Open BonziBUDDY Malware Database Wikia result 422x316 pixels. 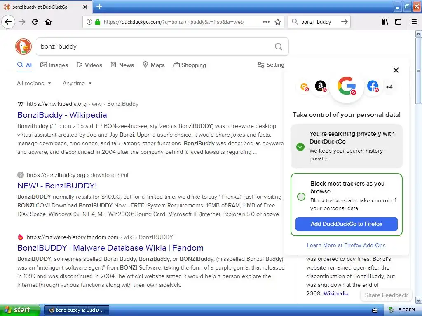110,248
